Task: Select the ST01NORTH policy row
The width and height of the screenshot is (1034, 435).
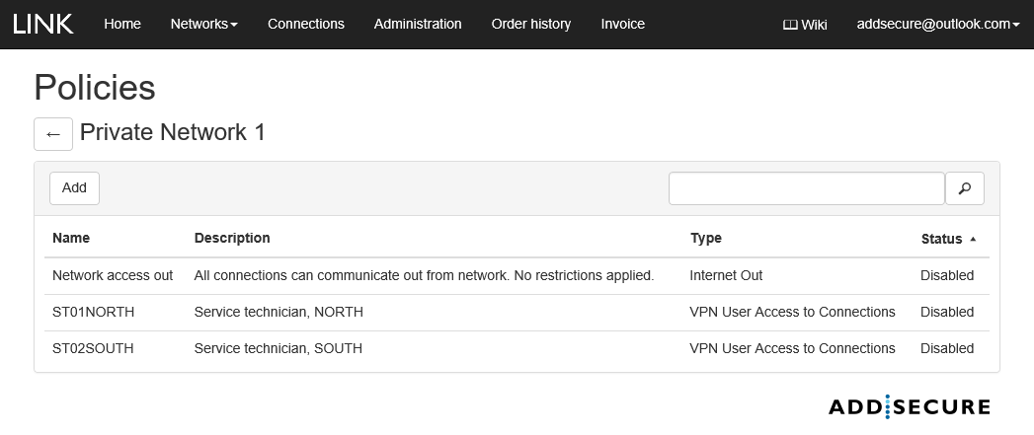Action: click(x=93, y=312)
